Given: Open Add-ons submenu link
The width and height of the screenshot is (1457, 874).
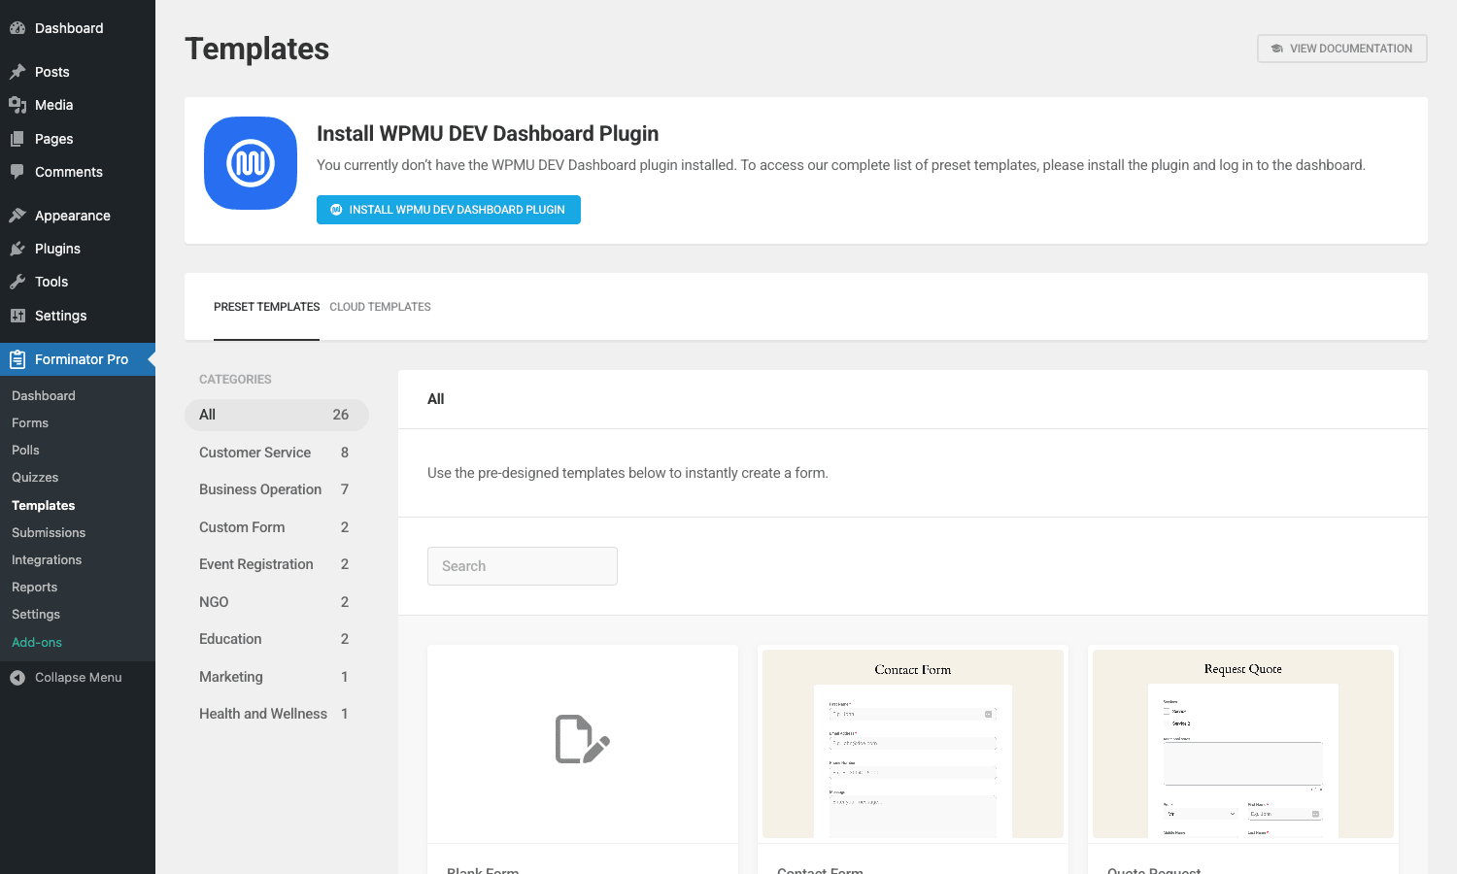Looking at the screenshot, I should [x=37, y=642].
